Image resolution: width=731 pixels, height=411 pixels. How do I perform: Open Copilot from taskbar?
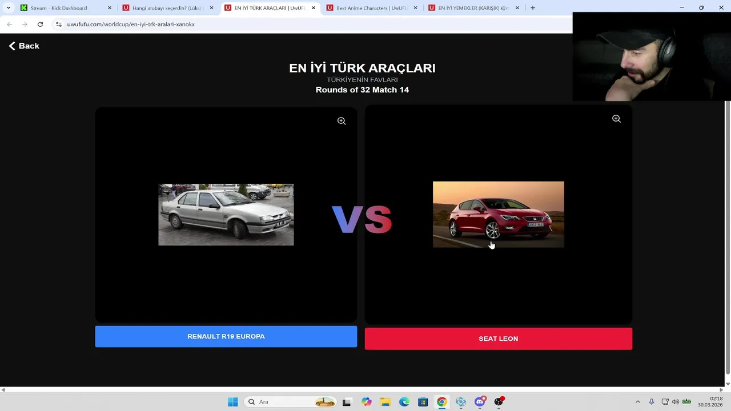[366, 402]
